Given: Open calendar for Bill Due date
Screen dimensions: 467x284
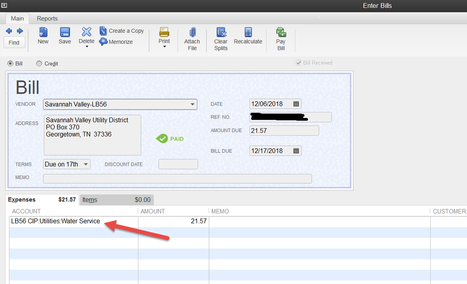Looking at the screenshot, I should (296, 151).
